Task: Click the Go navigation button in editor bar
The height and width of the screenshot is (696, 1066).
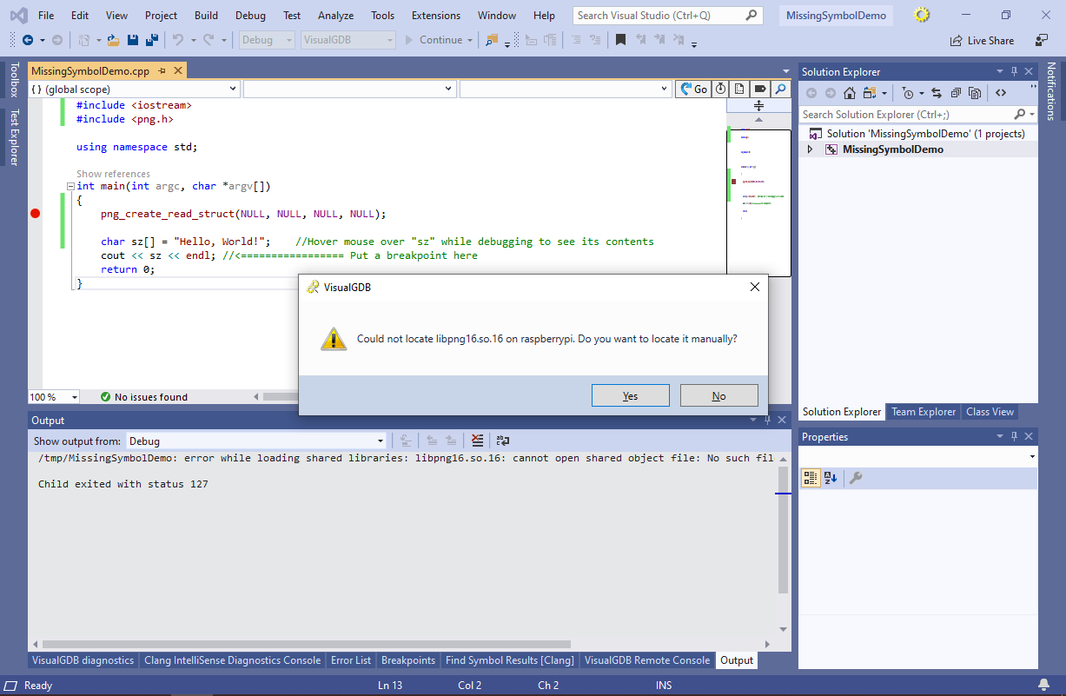Action: point(693,89)
